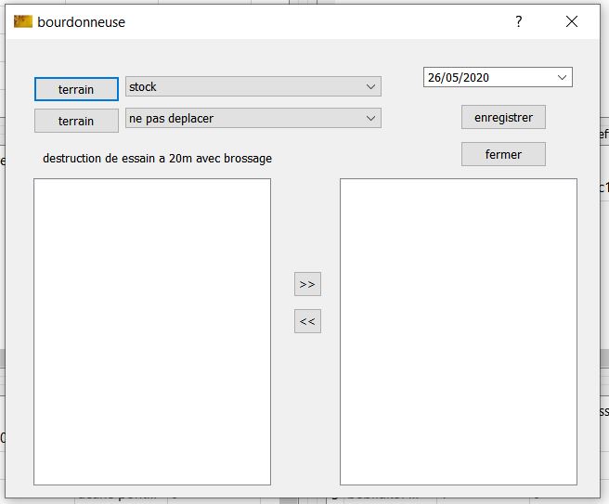Click the fermer button
The height and width of the screenshot is (504, 609).
(x=503, y=154)
